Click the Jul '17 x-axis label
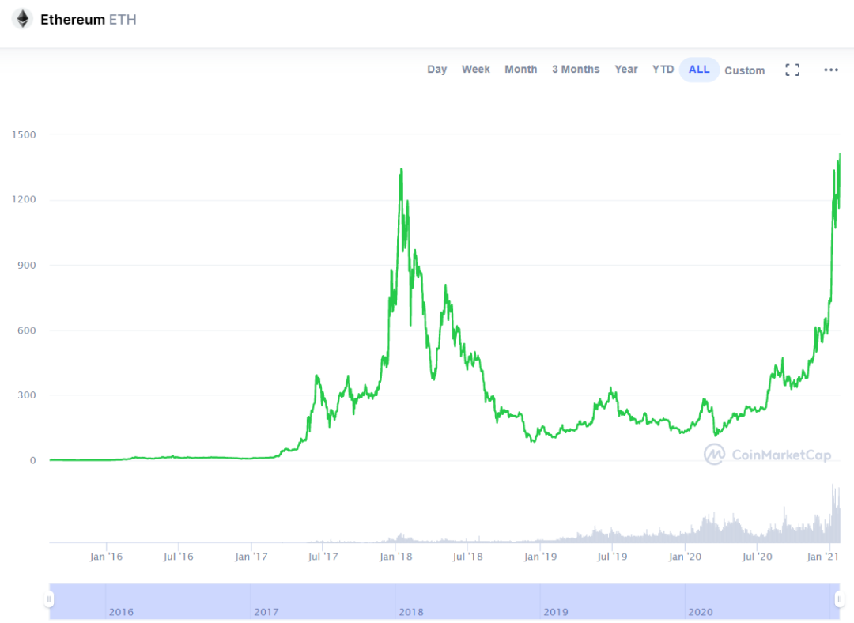854x623 pixels. coord(323,557)
